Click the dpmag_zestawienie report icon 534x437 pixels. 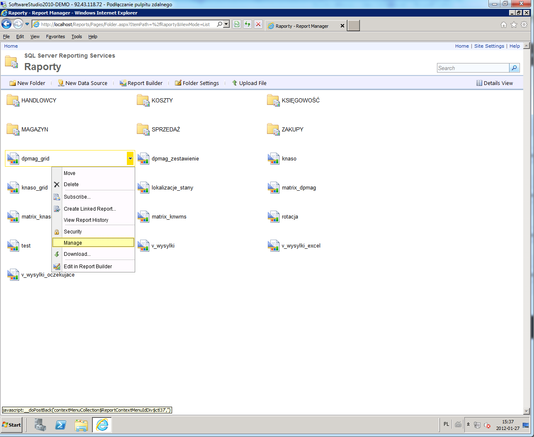pos(143,159)
